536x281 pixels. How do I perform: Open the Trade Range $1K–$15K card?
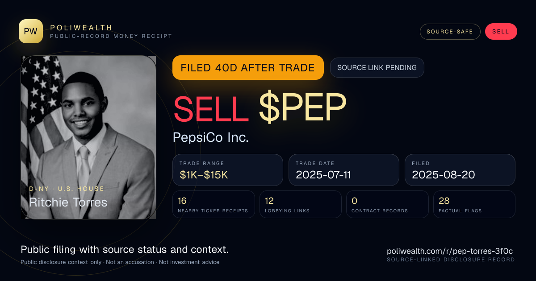click(x=228, y=170)
